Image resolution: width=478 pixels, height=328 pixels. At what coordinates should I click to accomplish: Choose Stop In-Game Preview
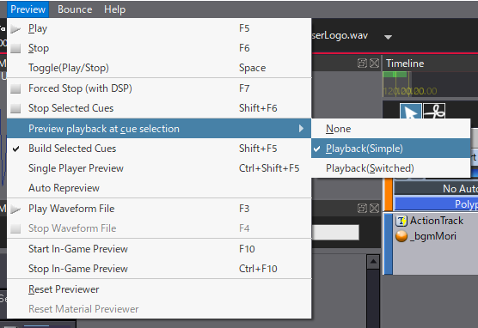pos(159,269)
